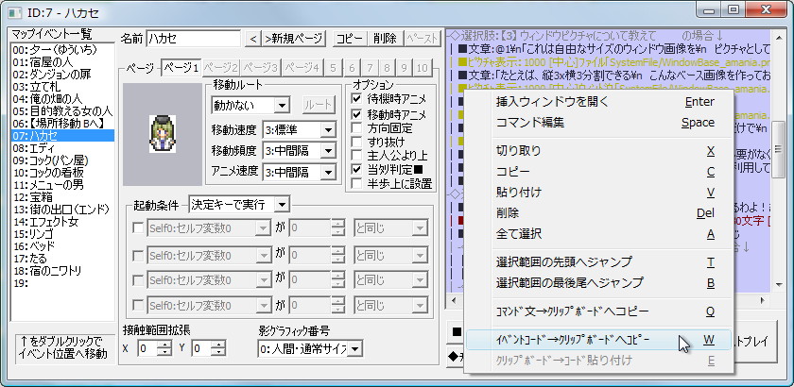794x387 pixels.
Task: Choose 選択範囲の最後尾へジャンプ menu item
Action: point(598,282)
